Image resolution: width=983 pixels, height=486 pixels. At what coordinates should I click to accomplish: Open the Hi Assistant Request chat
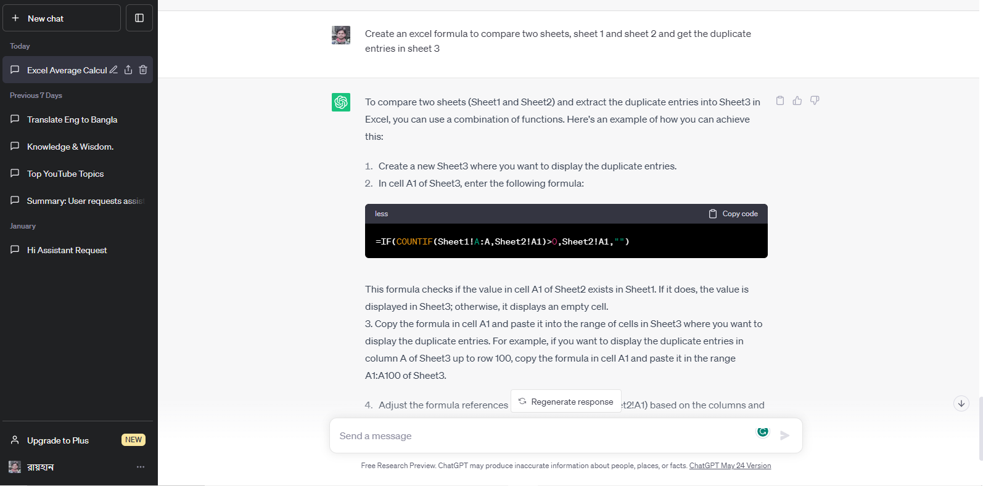(67, 250)
